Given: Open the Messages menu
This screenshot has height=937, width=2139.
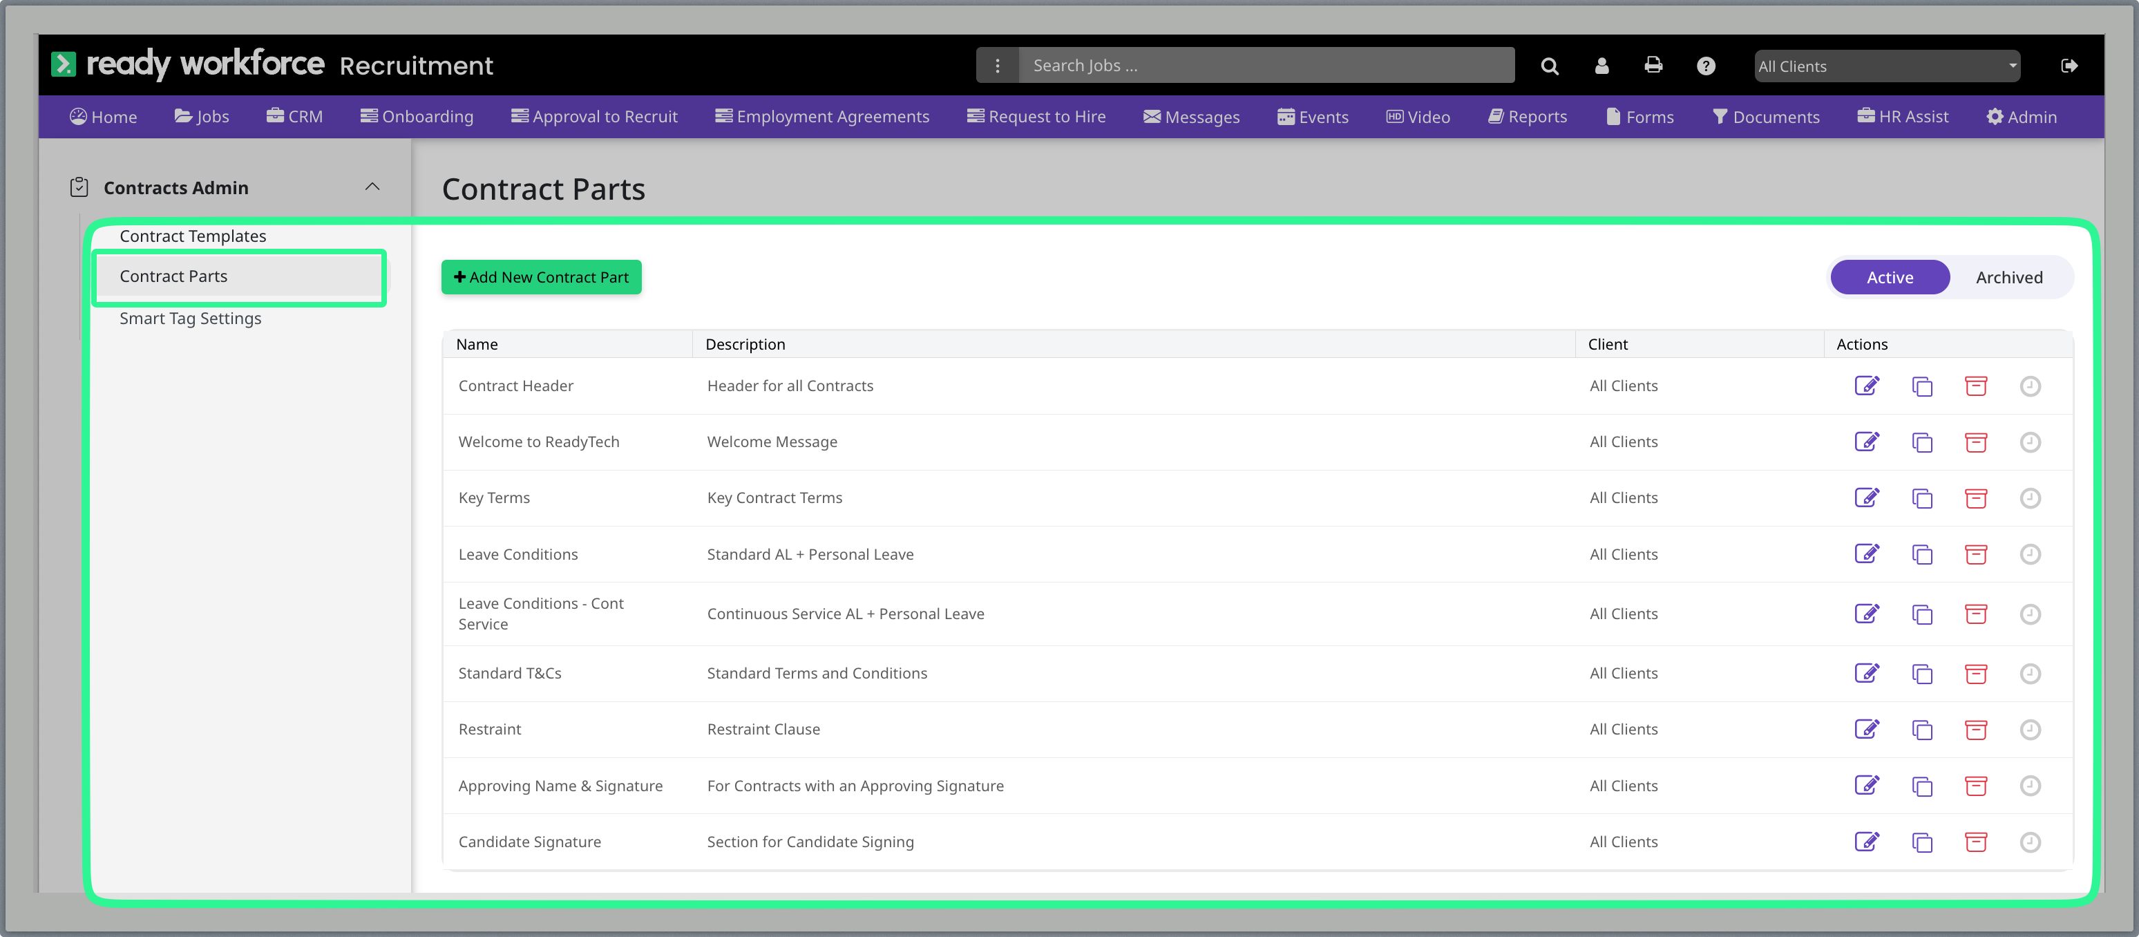Looking at the screenshot, I should (x=1190, y=117).
